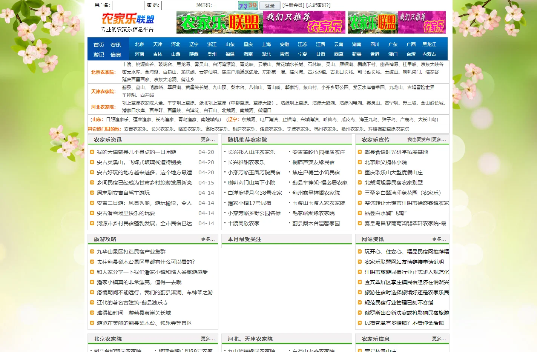This screenshot has height=352, width=537.
Task: Open the second 农家乐联盟 banner on right
Action: 397,22
